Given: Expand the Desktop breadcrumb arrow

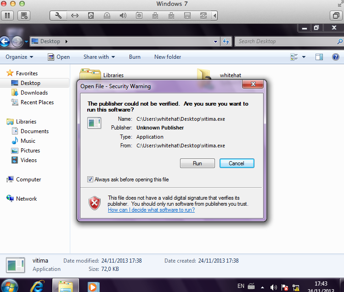Looking at the screenshot, I should point(67,41).
